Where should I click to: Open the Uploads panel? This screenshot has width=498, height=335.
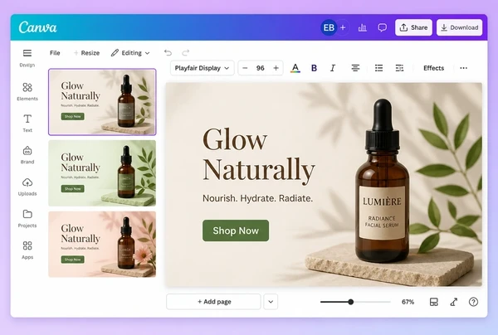pos(27,187)
